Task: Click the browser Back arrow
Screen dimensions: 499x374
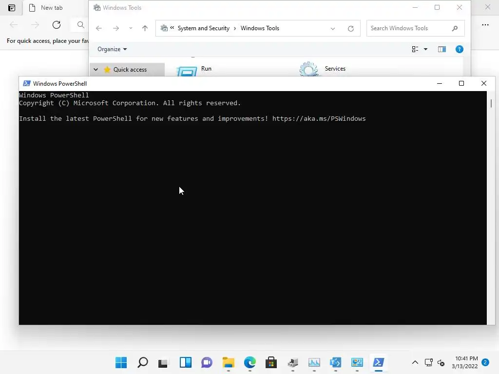Action: (x=14, y=25)
